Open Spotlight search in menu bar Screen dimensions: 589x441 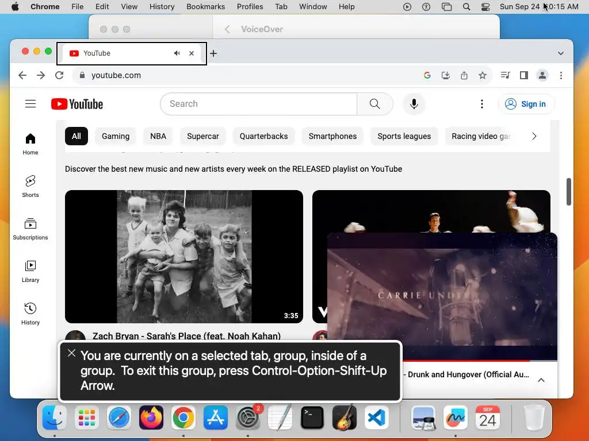point(466,6)
